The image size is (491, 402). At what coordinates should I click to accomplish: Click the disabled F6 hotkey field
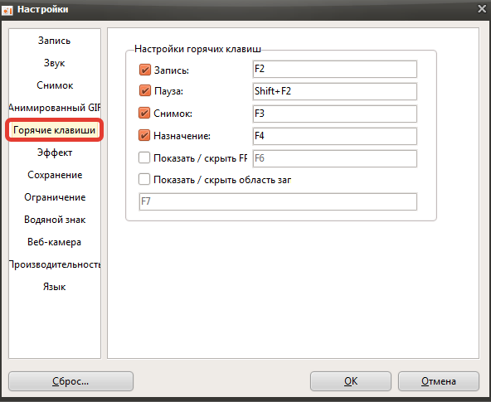click(x=335, y=158)
